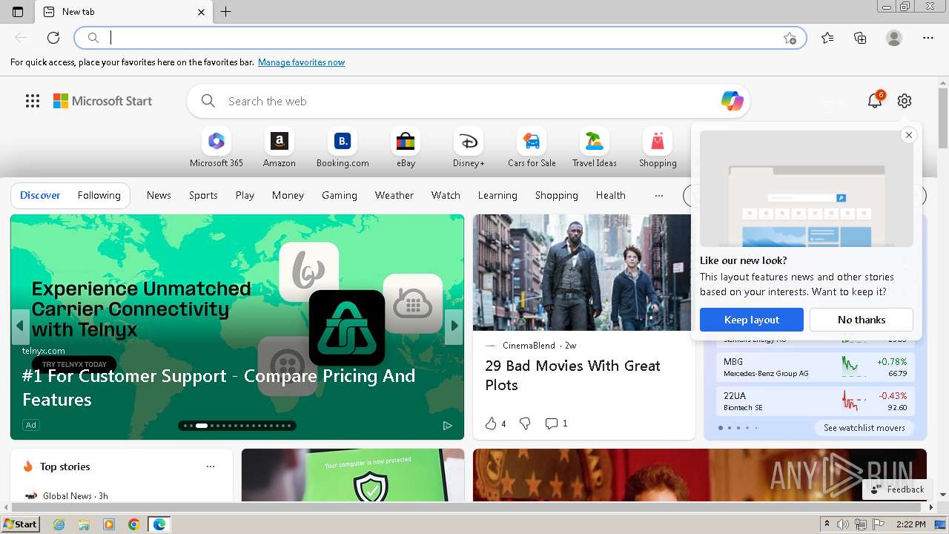Expand more feed categories ellipsis
The image size is (949, 534).
pyautogui.click(x=658, y=196)
